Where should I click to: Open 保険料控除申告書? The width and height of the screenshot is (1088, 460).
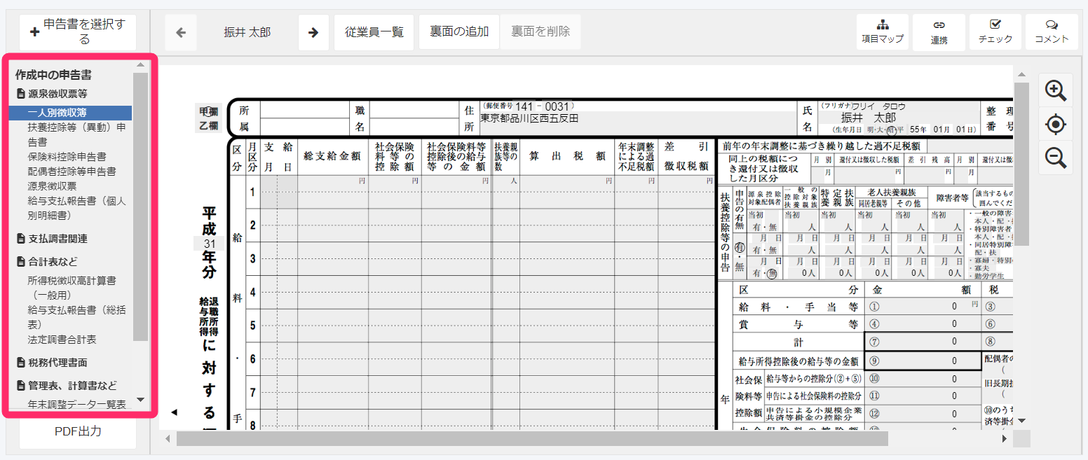point(67,157)
